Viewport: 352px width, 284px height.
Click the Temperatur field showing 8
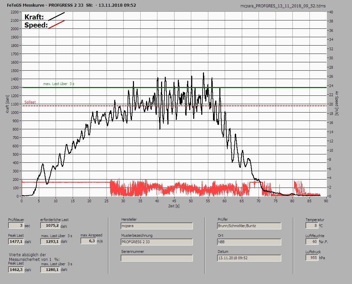[312, 225]
